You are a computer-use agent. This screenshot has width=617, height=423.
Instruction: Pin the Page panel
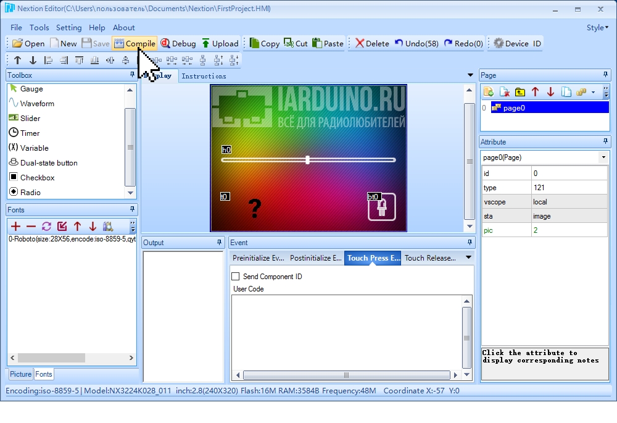[x=605, y=75]
